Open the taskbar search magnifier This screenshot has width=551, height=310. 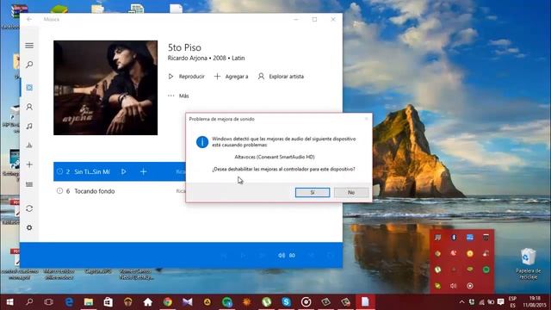pos(29,302)
